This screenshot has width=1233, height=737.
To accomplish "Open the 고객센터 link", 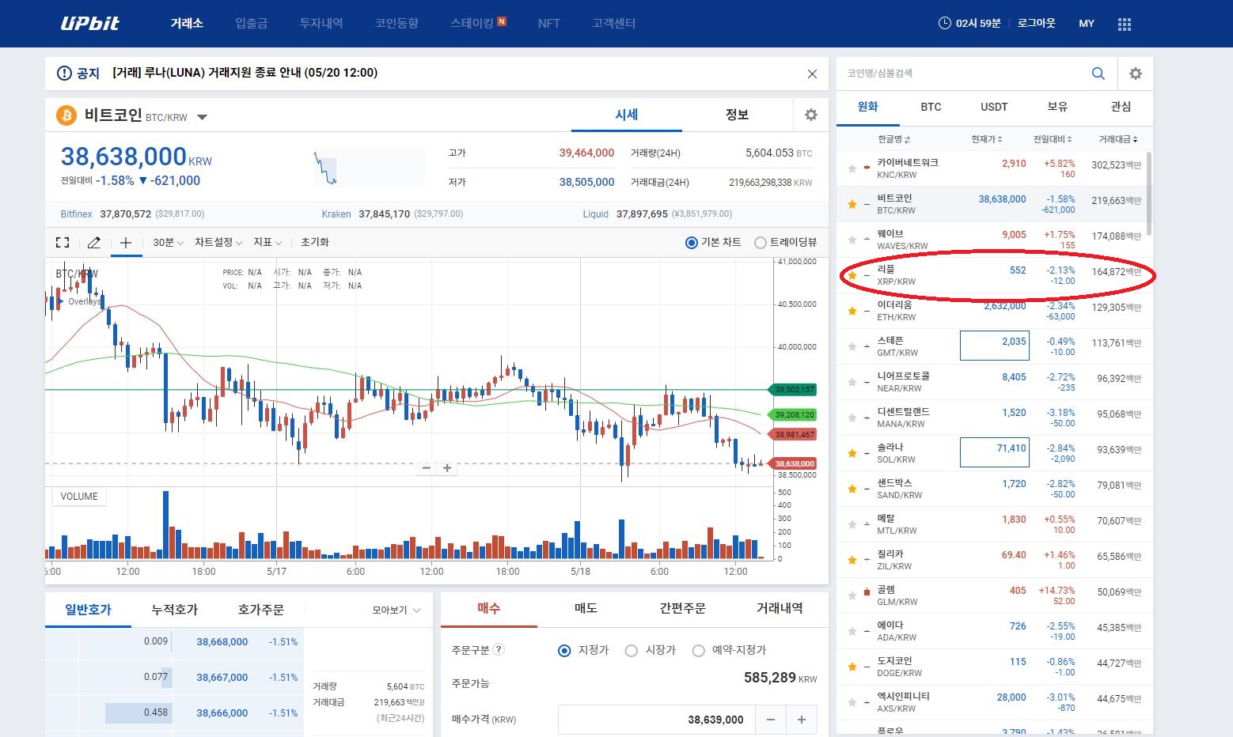I will tap(613, 24).
